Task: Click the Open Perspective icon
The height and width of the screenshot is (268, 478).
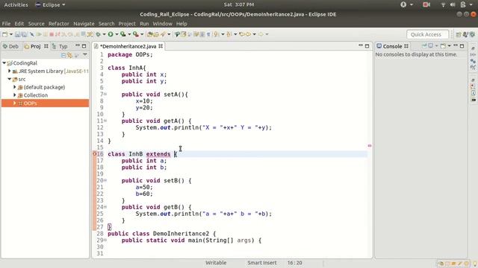Action: (459, 34)
